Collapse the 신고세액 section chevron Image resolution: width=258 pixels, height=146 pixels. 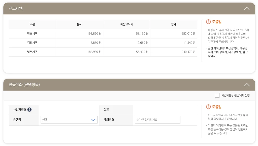pyautogui.click(x=247, y=9)
